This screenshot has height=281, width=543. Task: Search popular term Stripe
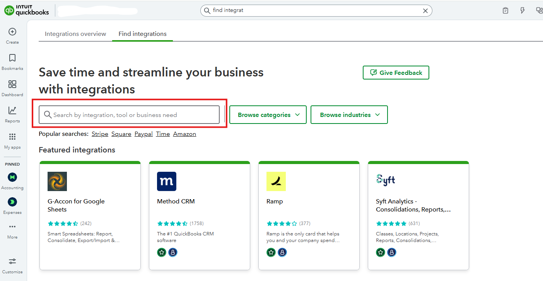[100, 134]
